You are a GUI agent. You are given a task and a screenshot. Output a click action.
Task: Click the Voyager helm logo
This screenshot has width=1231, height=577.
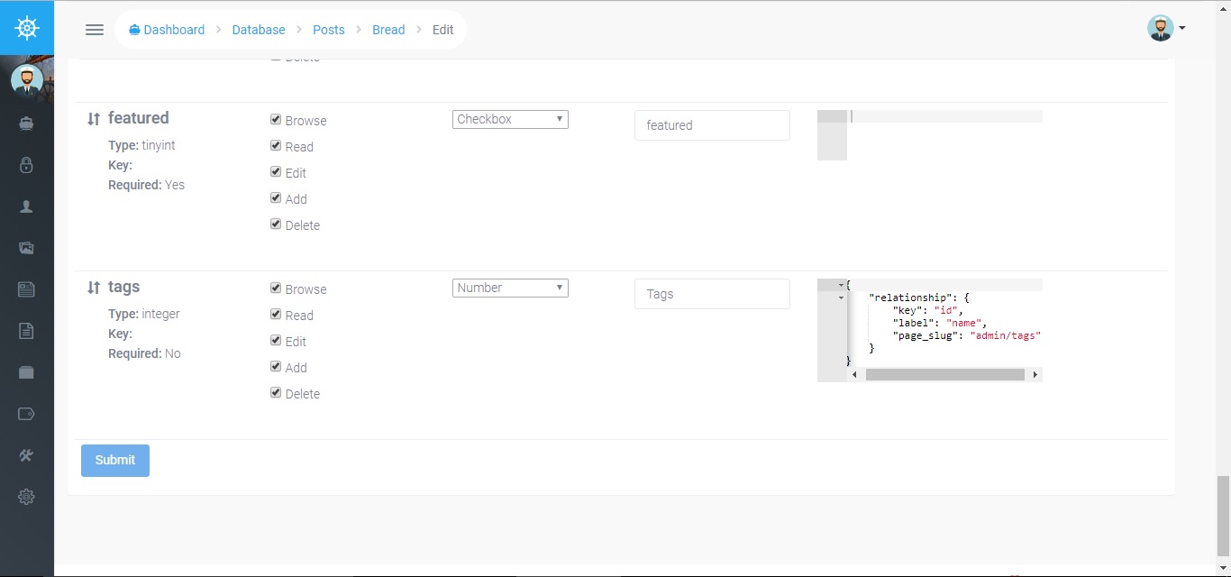point(27,28)
